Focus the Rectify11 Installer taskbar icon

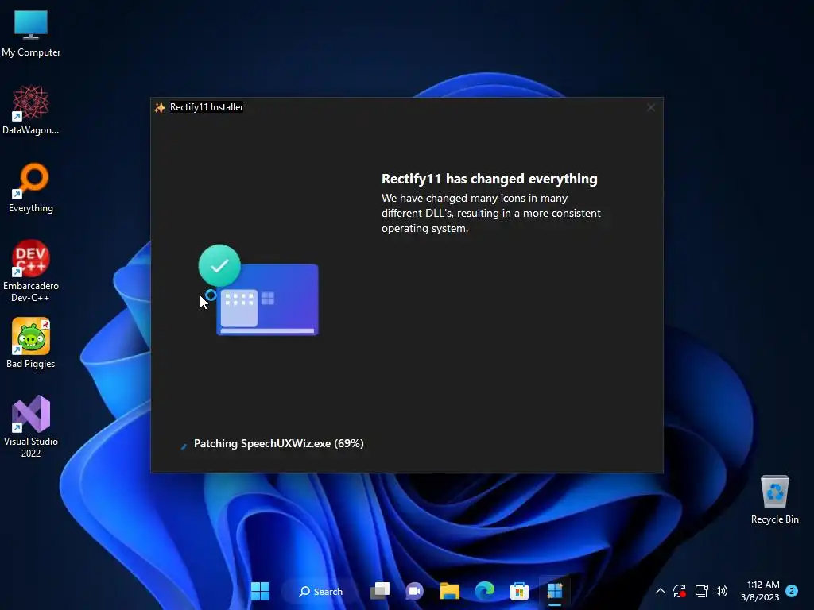coord(554,591)
